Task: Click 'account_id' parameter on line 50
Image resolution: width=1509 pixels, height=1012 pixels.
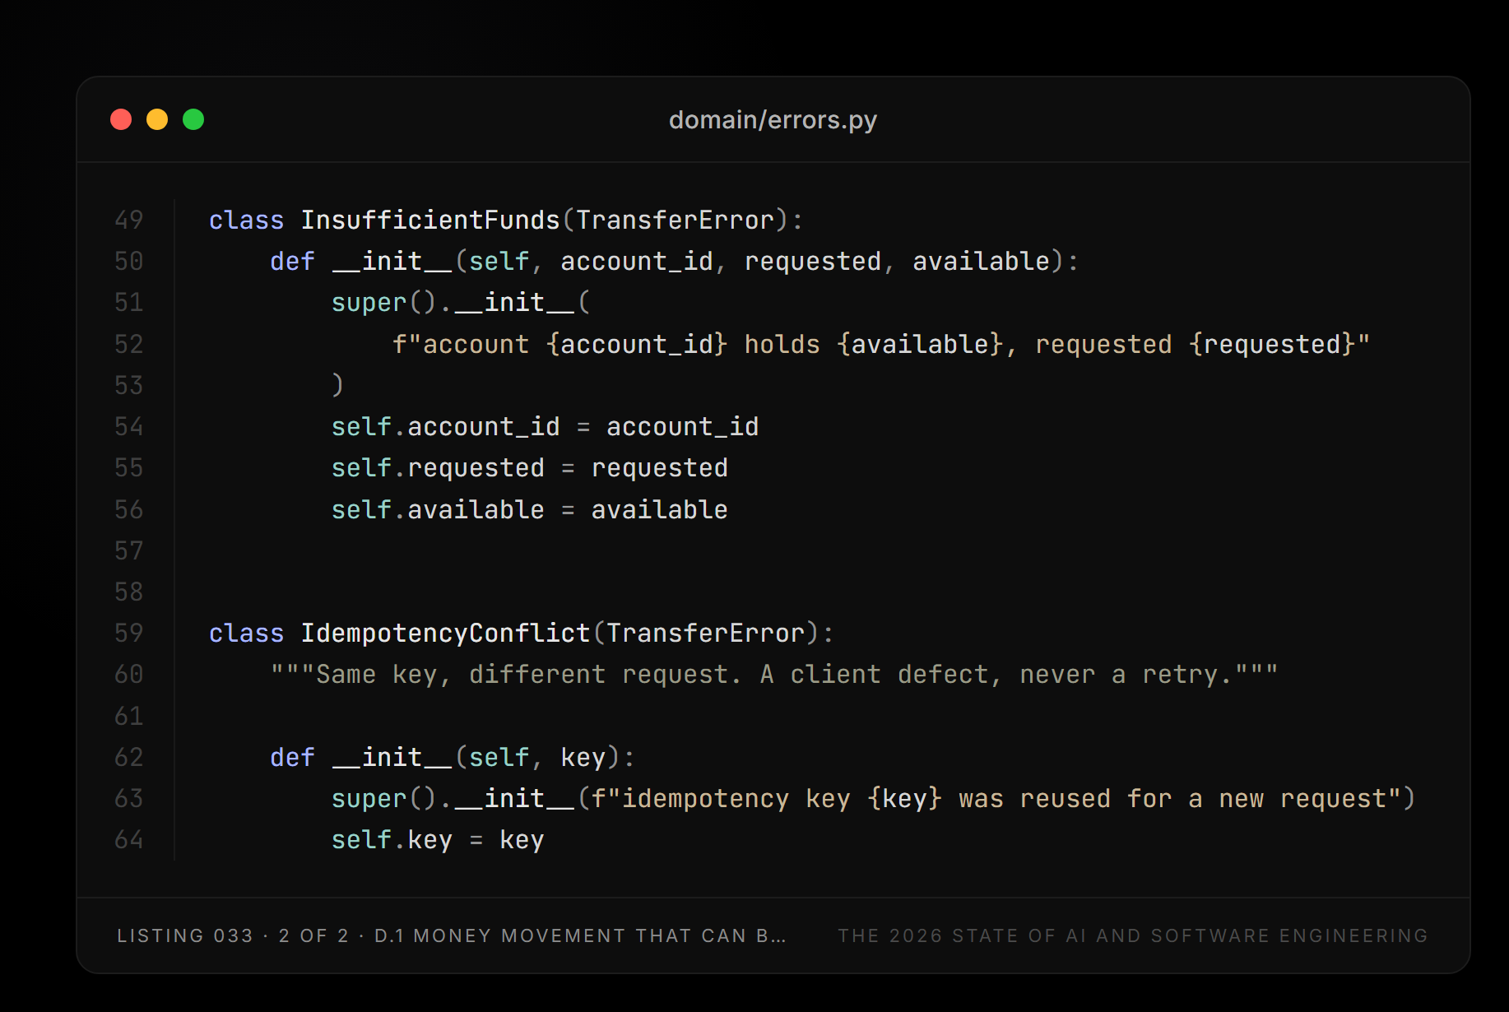Action: click(637, 261)
